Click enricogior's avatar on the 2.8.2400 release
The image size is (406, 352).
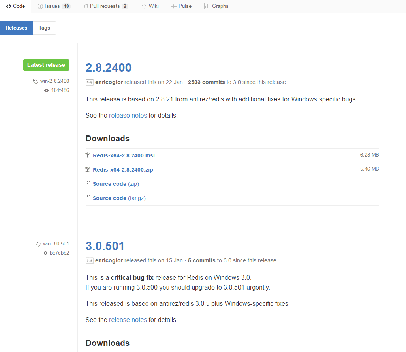coord(89,82)
